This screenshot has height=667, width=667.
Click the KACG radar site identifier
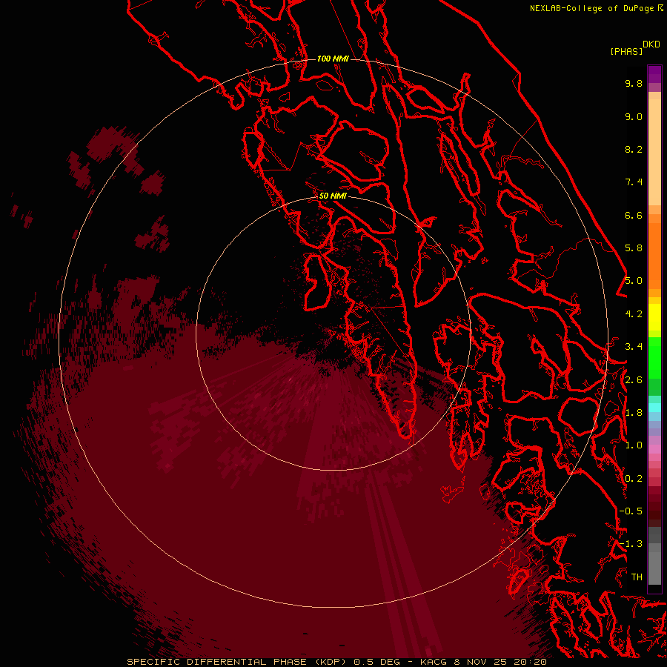click(x=433, y=662)
